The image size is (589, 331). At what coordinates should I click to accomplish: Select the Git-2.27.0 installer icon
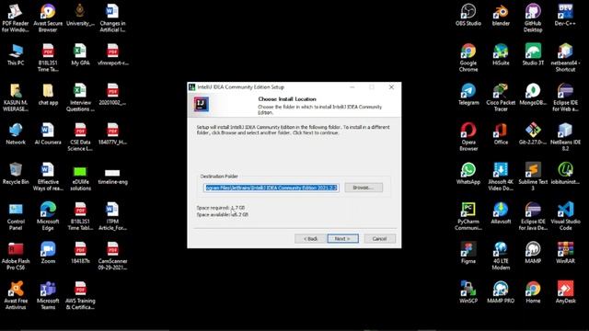pos(533,134)
